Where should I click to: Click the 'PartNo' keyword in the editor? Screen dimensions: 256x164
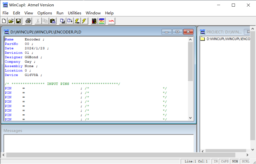(11, 44)
